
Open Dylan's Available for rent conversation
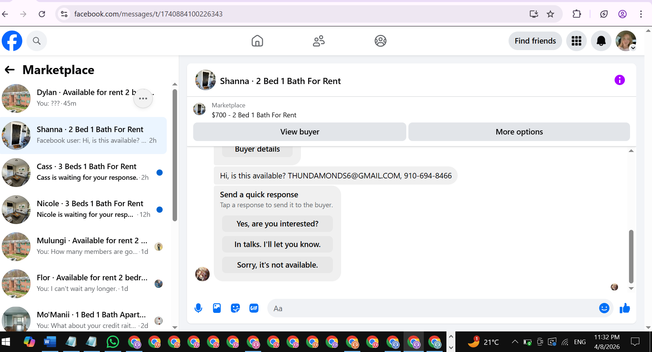click(83, 98)
